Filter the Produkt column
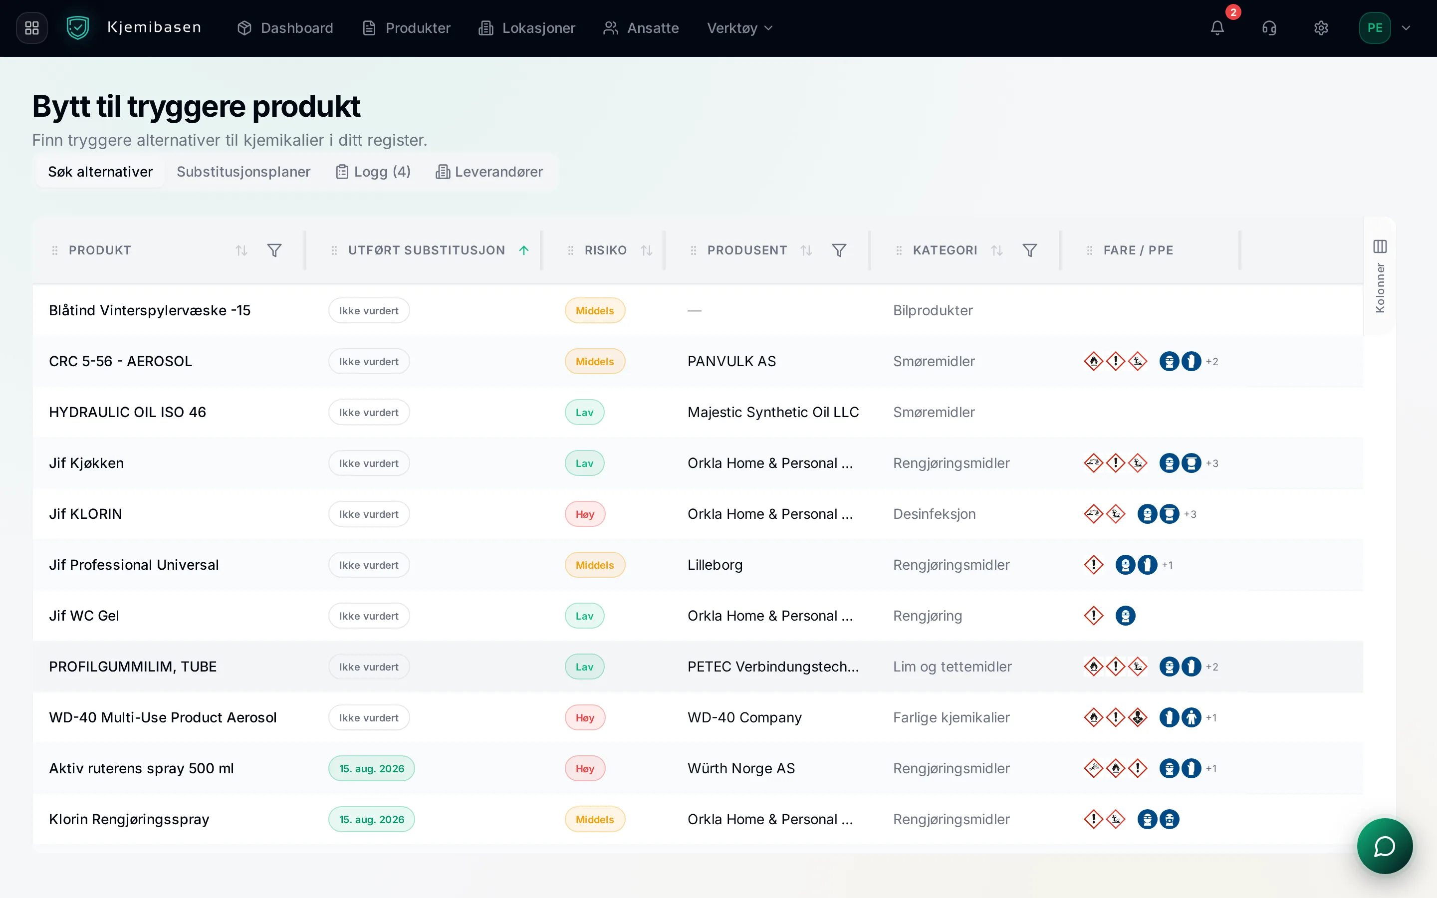The width and height of the screenshot is (1437, 898). [x=274, y=250]
